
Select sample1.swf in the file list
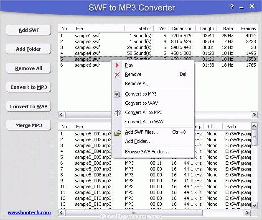[x=87, y=36]
